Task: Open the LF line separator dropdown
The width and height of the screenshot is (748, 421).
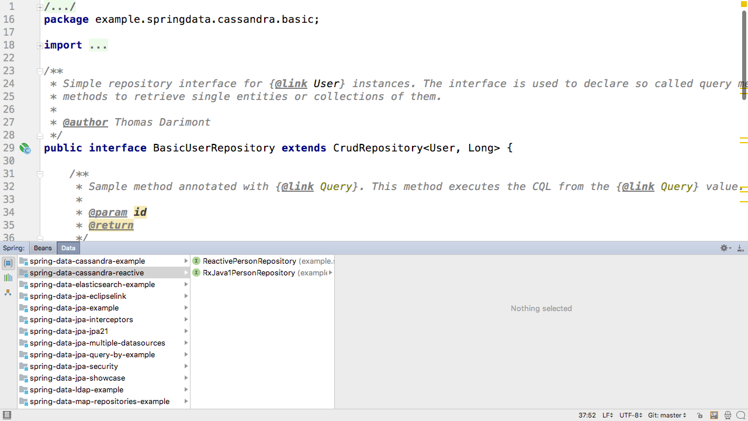Action: [607, 415]
